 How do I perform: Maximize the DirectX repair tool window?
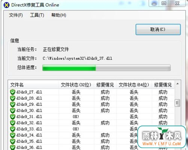click(x=164, y=3)
